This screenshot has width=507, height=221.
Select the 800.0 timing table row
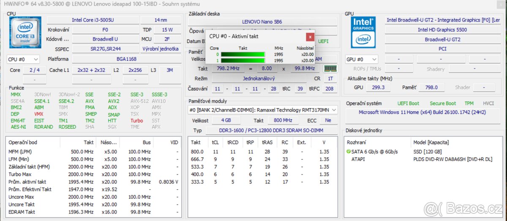263,152
